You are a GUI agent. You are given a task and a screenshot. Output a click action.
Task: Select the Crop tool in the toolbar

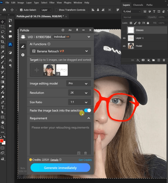[3, 42]
